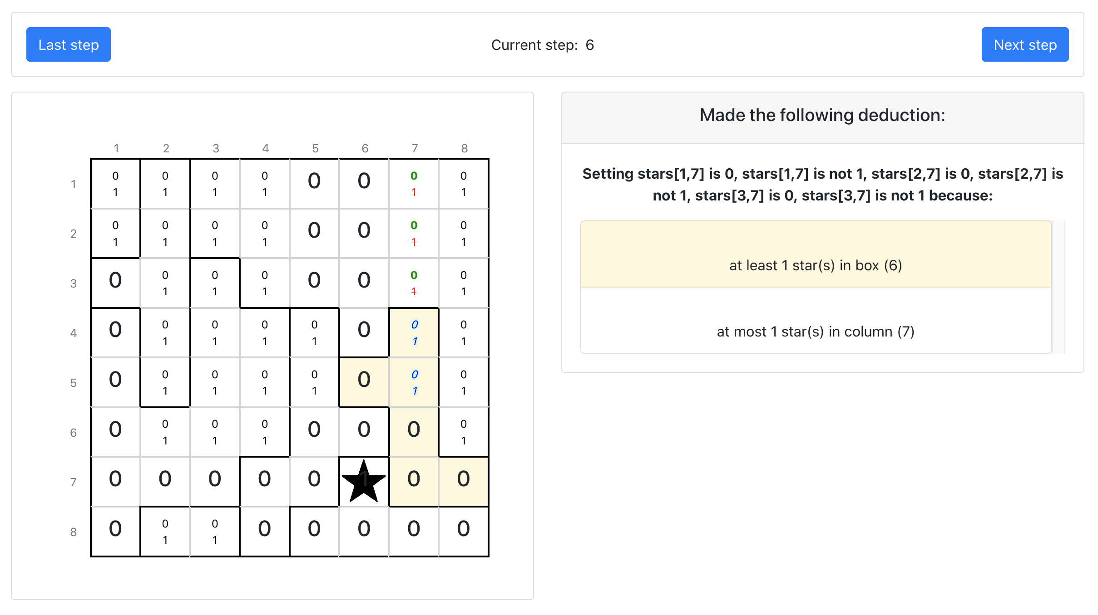The width and height of the screenshot is (1098, 615).
Task: Click the grid cell at row 3, column 7
Action: (x=414, y=283)
